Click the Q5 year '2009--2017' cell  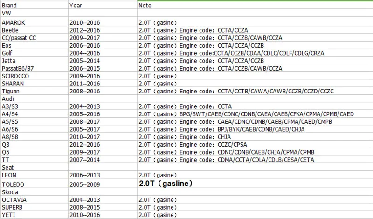(x=103, y=152)
